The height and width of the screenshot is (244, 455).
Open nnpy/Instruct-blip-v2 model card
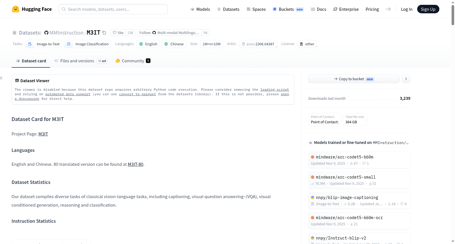(359, 239)
